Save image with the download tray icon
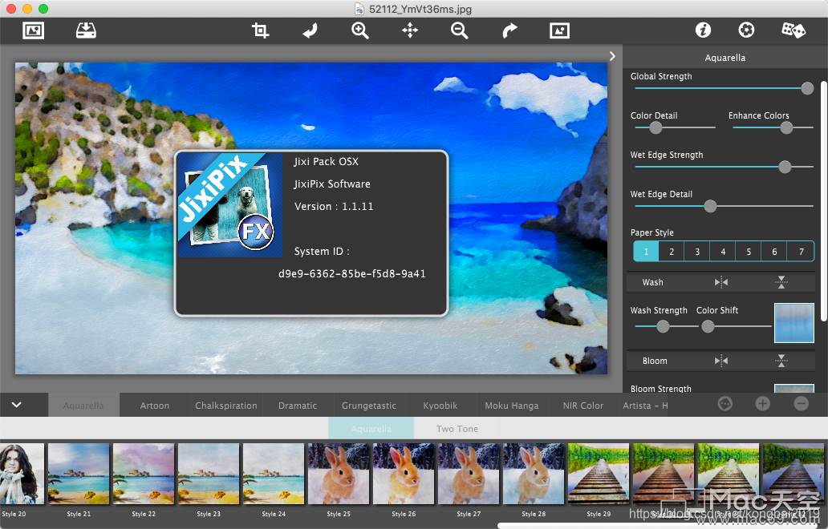Viewport: 828px width, 529px height. [x=86, y=30]
